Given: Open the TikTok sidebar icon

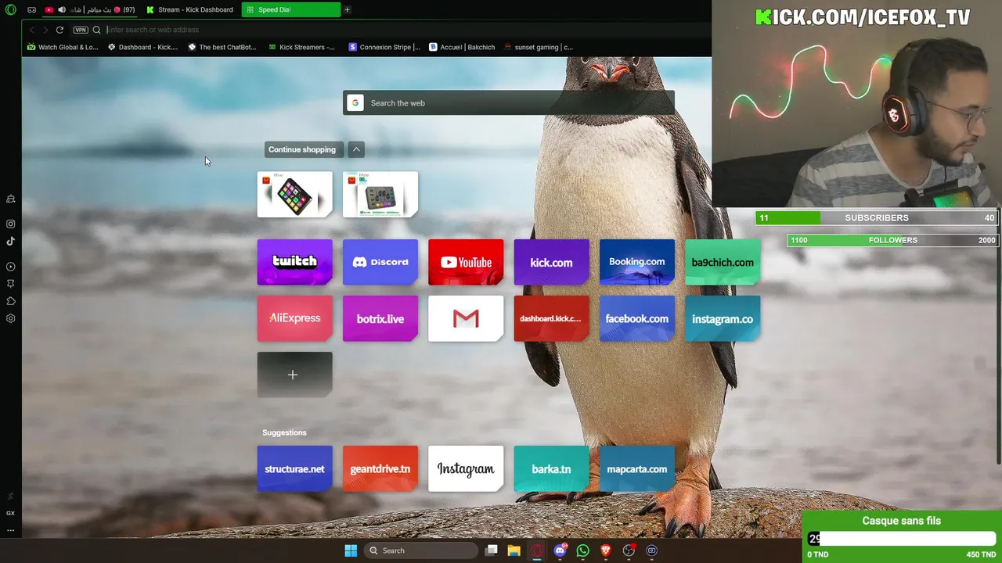Looking at the screenshot, I should point(11,241).
